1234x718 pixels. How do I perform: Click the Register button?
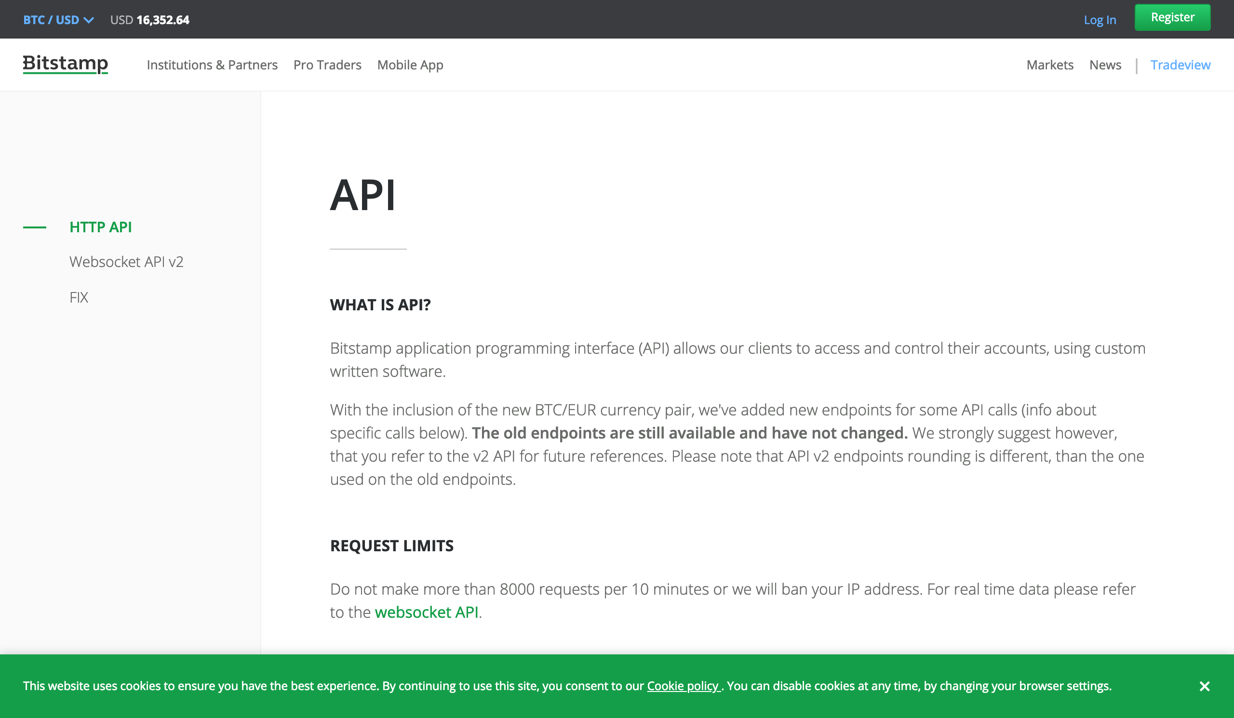pyautogui.click(x=1172, y=18)
